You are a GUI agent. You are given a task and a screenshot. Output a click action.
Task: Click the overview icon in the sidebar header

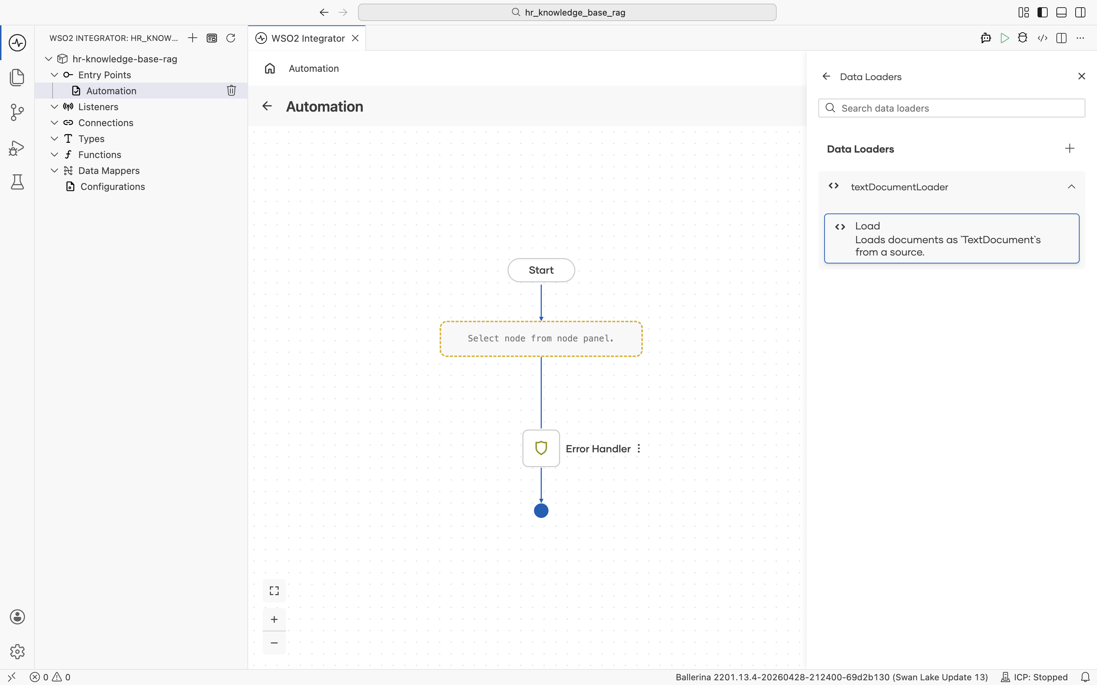point(212,38)
